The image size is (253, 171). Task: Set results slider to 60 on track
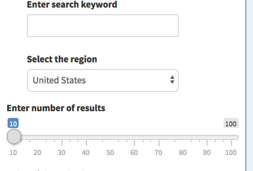(134, 137)
